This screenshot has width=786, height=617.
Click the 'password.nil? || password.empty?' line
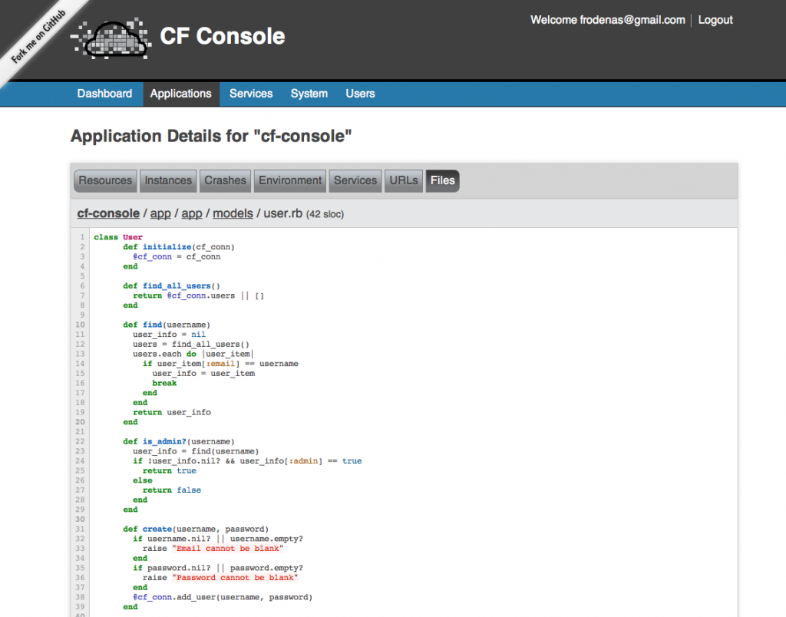[x=218, y=568]
